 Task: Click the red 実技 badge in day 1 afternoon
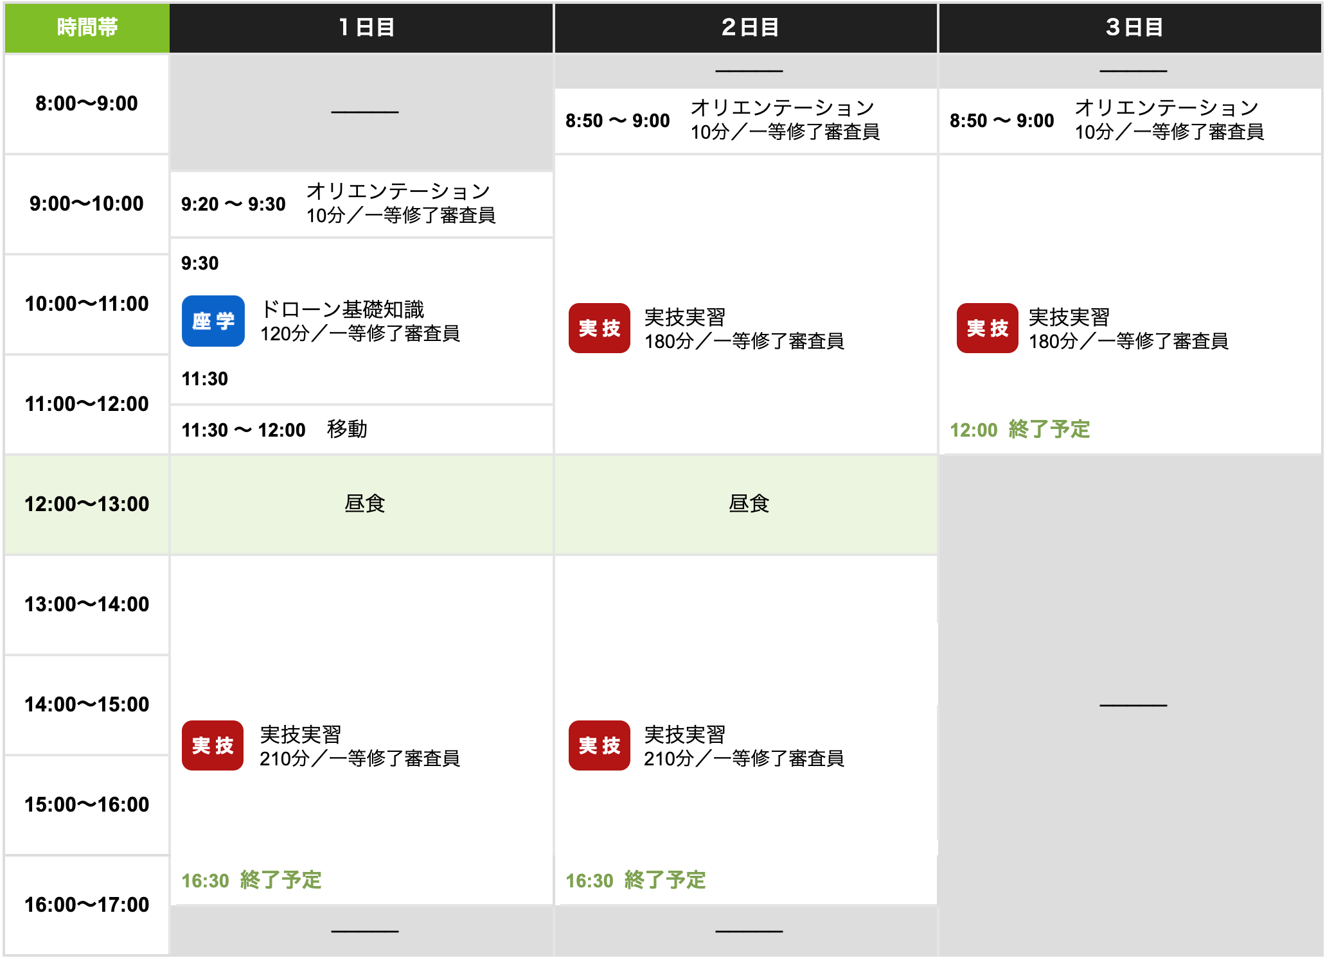pos(213,745)
